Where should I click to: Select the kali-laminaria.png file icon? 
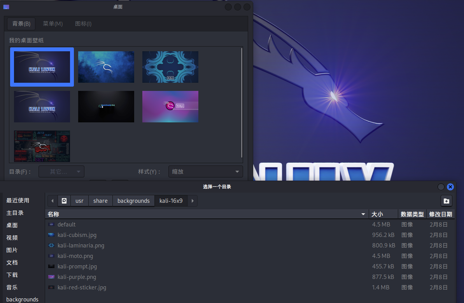tap(51, 246)
